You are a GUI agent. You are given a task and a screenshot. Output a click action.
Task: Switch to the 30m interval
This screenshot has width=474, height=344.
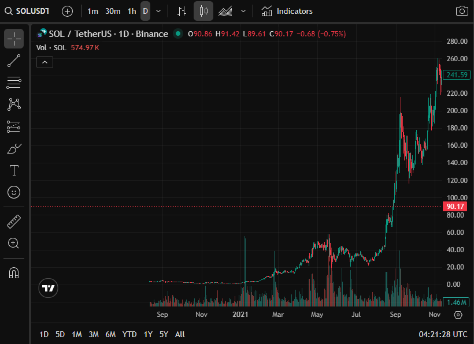point(113,11)
